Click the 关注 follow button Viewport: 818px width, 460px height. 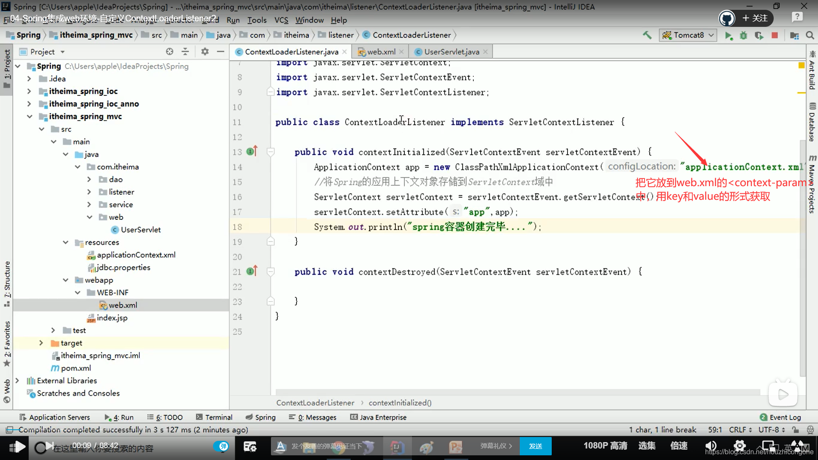[755, 18]
